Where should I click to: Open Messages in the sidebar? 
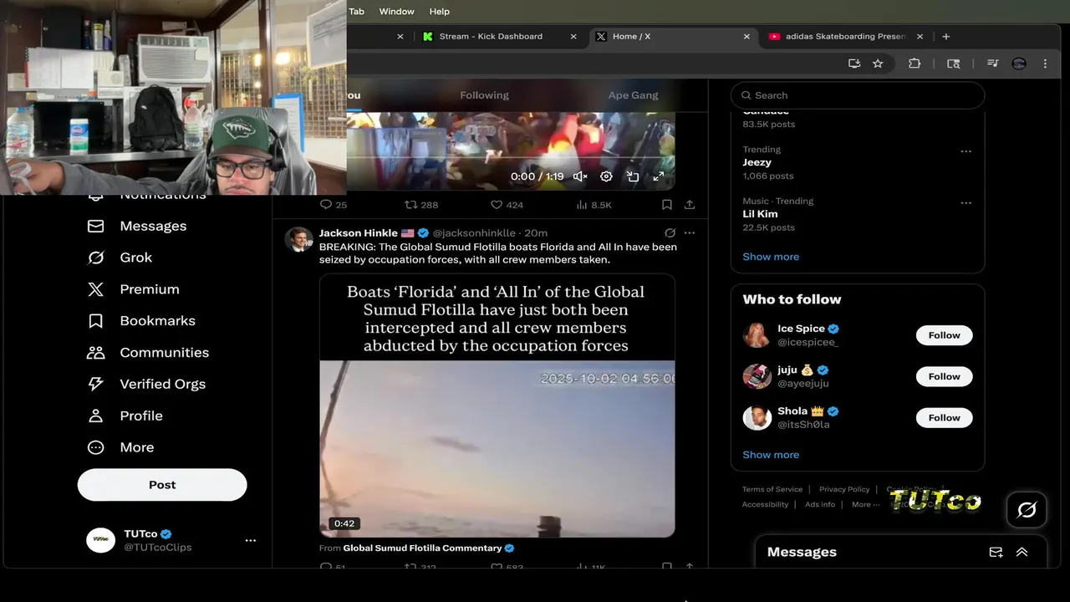click(x=137, y=226)
